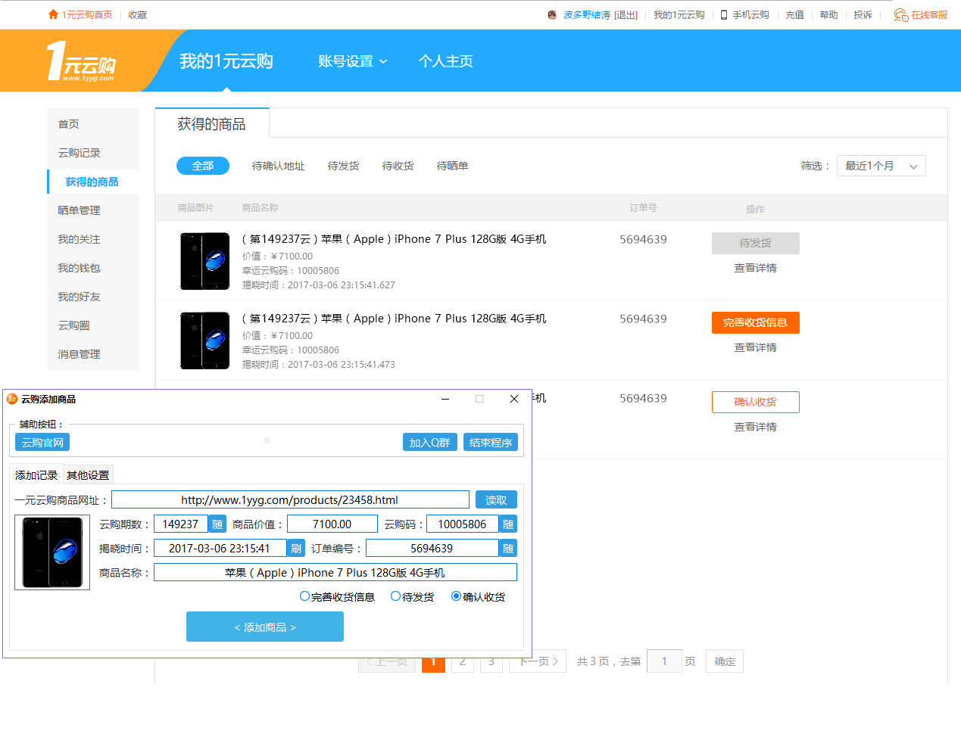Image resolution: width=961 pixels, height=731 pixels.
Task: Click the < 添加商品 > button
Action: click(x=265, y=627)
